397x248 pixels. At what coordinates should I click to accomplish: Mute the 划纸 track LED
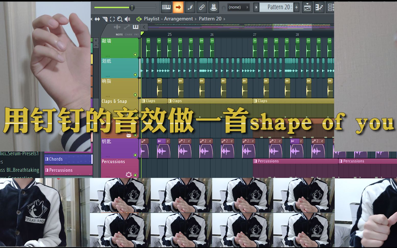(135, 75)
